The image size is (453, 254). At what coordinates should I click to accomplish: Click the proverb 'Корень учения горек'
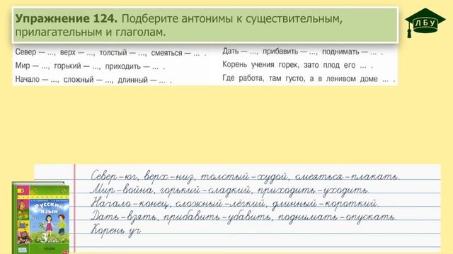coord(297,65)
